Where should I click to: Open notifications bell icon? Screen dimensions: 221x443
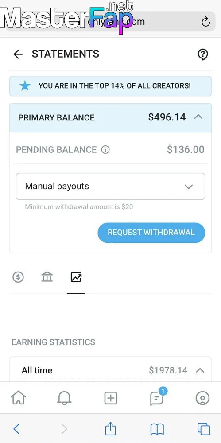coord(64,398)
